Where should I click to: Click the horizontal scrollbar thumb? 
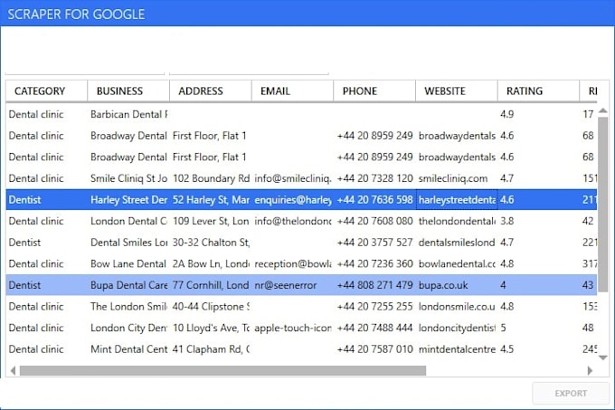click(222, 370)
